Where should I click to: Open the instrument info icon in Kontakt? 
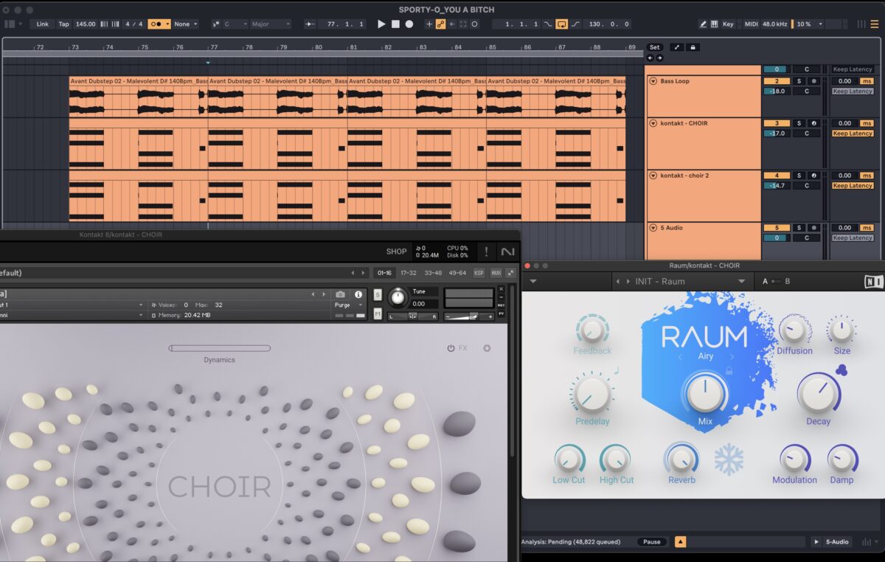(358, 294)
